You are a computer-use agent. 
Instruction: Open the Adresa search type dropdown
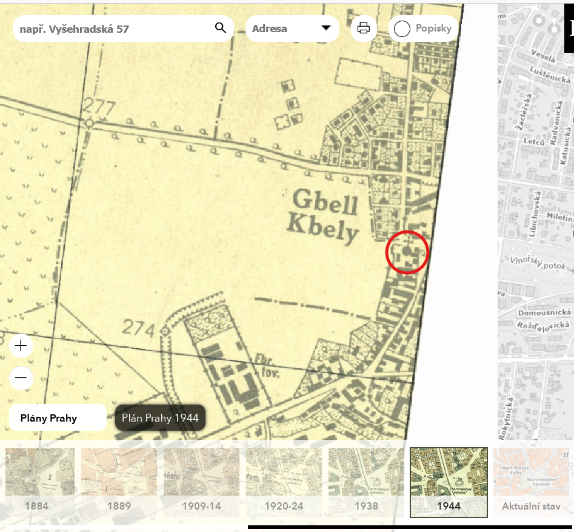tap(292, 29)
